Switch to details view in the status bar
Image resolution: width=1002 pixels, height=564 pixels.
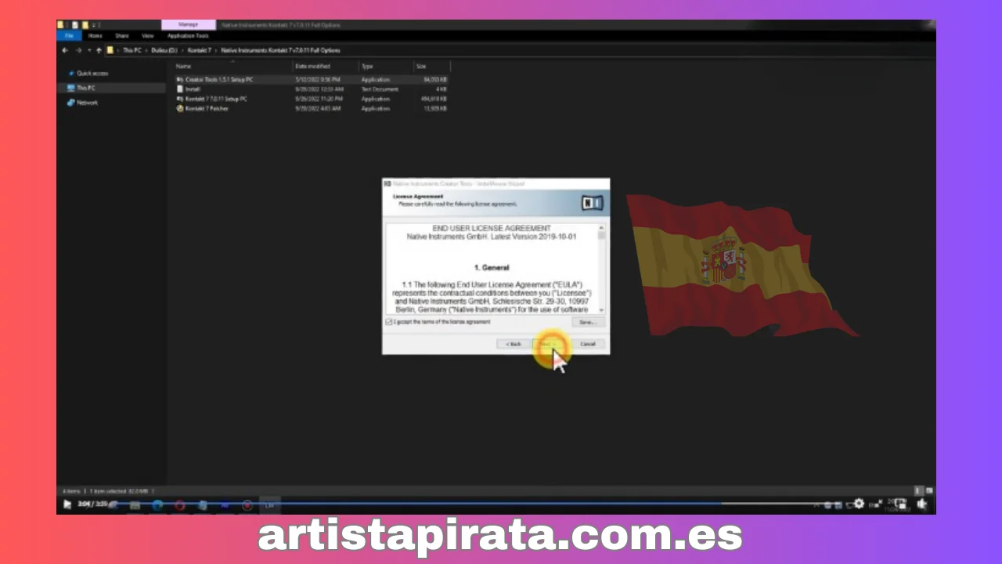[x=919, y=490]
